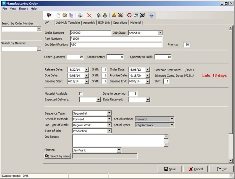The height and width of the screenshot is (179, 235).
Task: Open the Due Date picker dropdown
Action: coord(86,75)
